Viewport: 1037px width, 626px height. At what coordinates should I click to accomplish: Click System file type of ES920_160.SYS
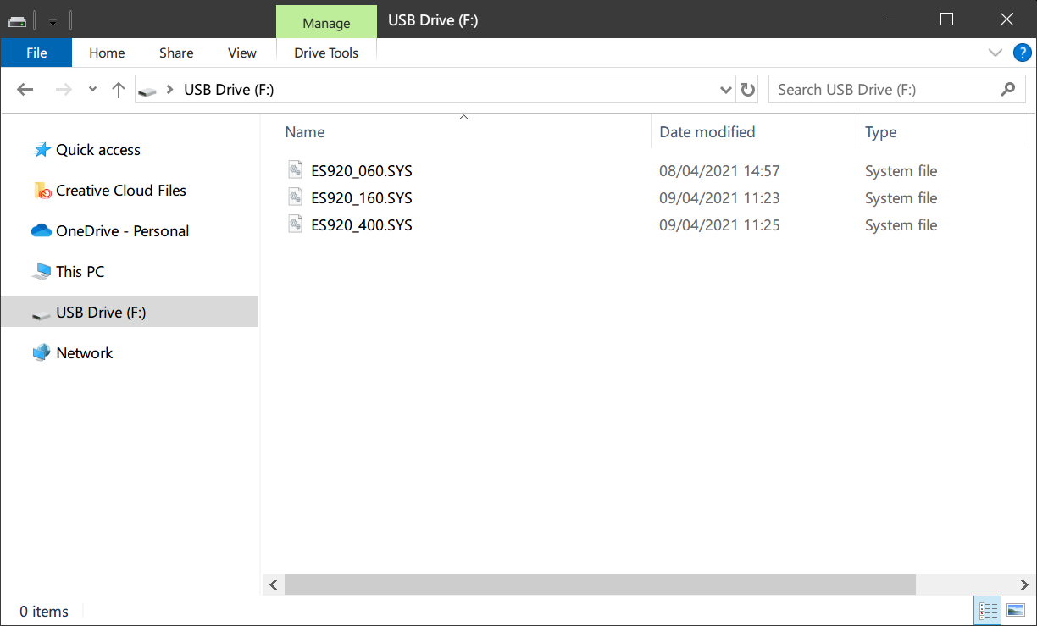click(x=901, y=198)
